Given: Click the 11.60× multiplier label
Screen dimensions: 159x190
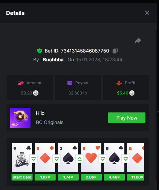Looking at the screenshot, I should (136, 177).
